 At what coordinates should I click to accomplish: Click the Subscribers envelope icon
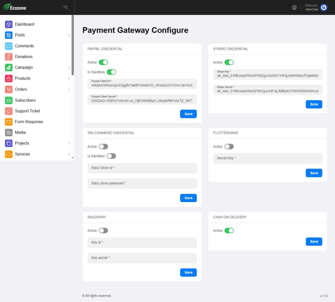(9, 100)
